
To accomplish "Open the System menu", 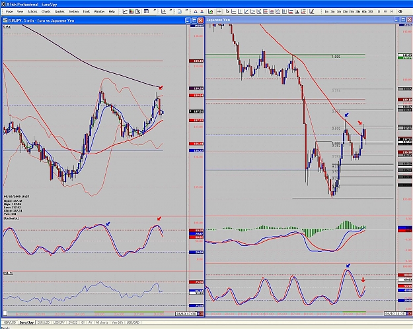I will pos(73,12).
